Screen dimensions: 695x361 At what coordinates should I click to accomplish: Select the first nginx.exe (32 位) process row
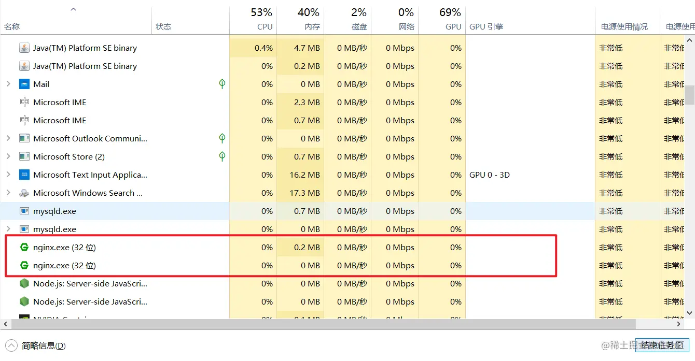point(298,248)
